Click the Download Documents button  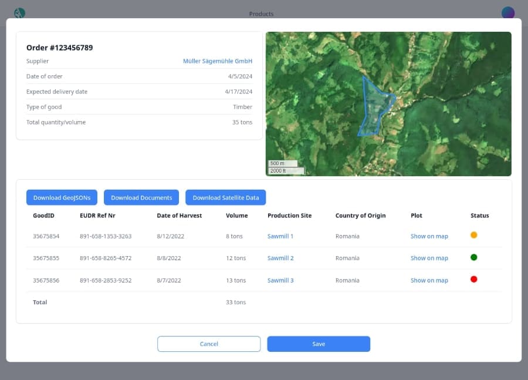point(141,197)
